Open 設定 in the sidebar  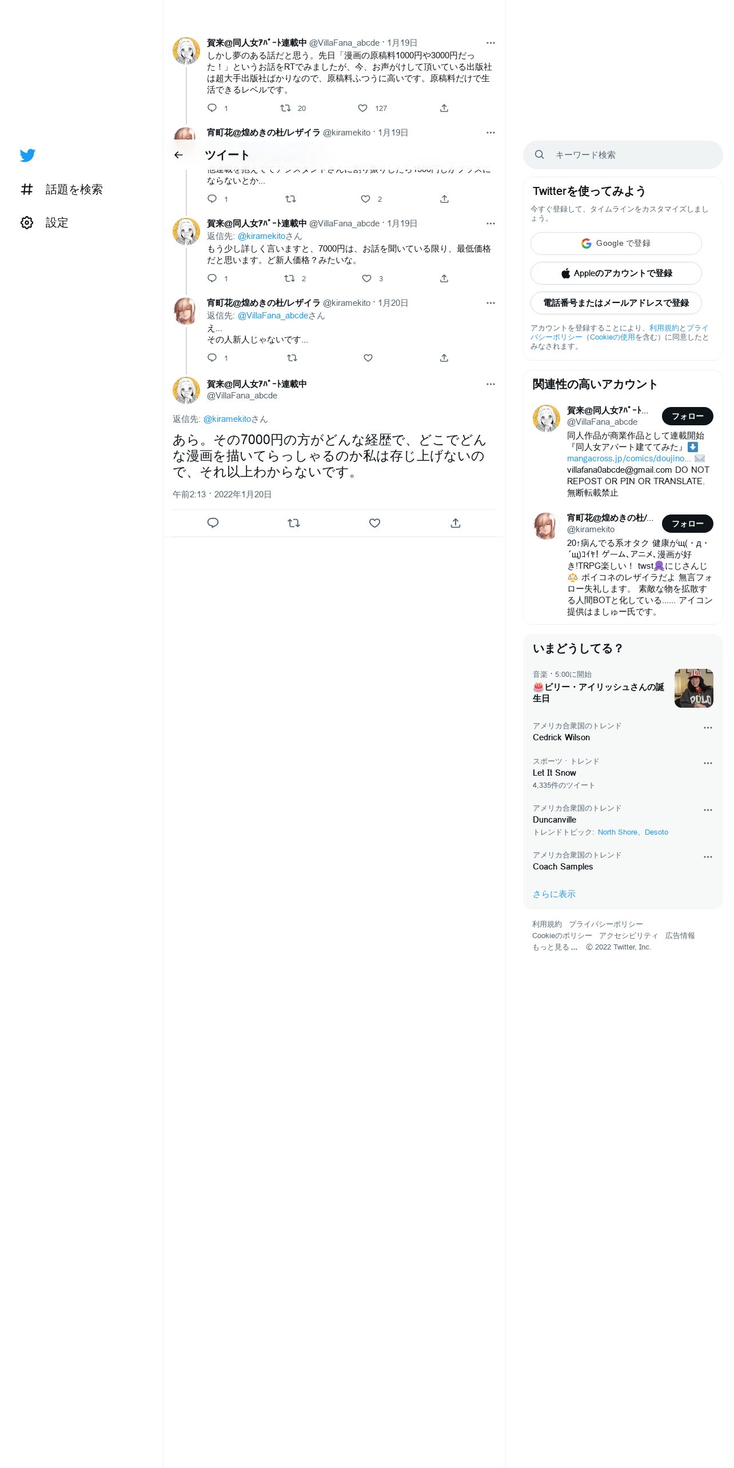coord(45,222)
